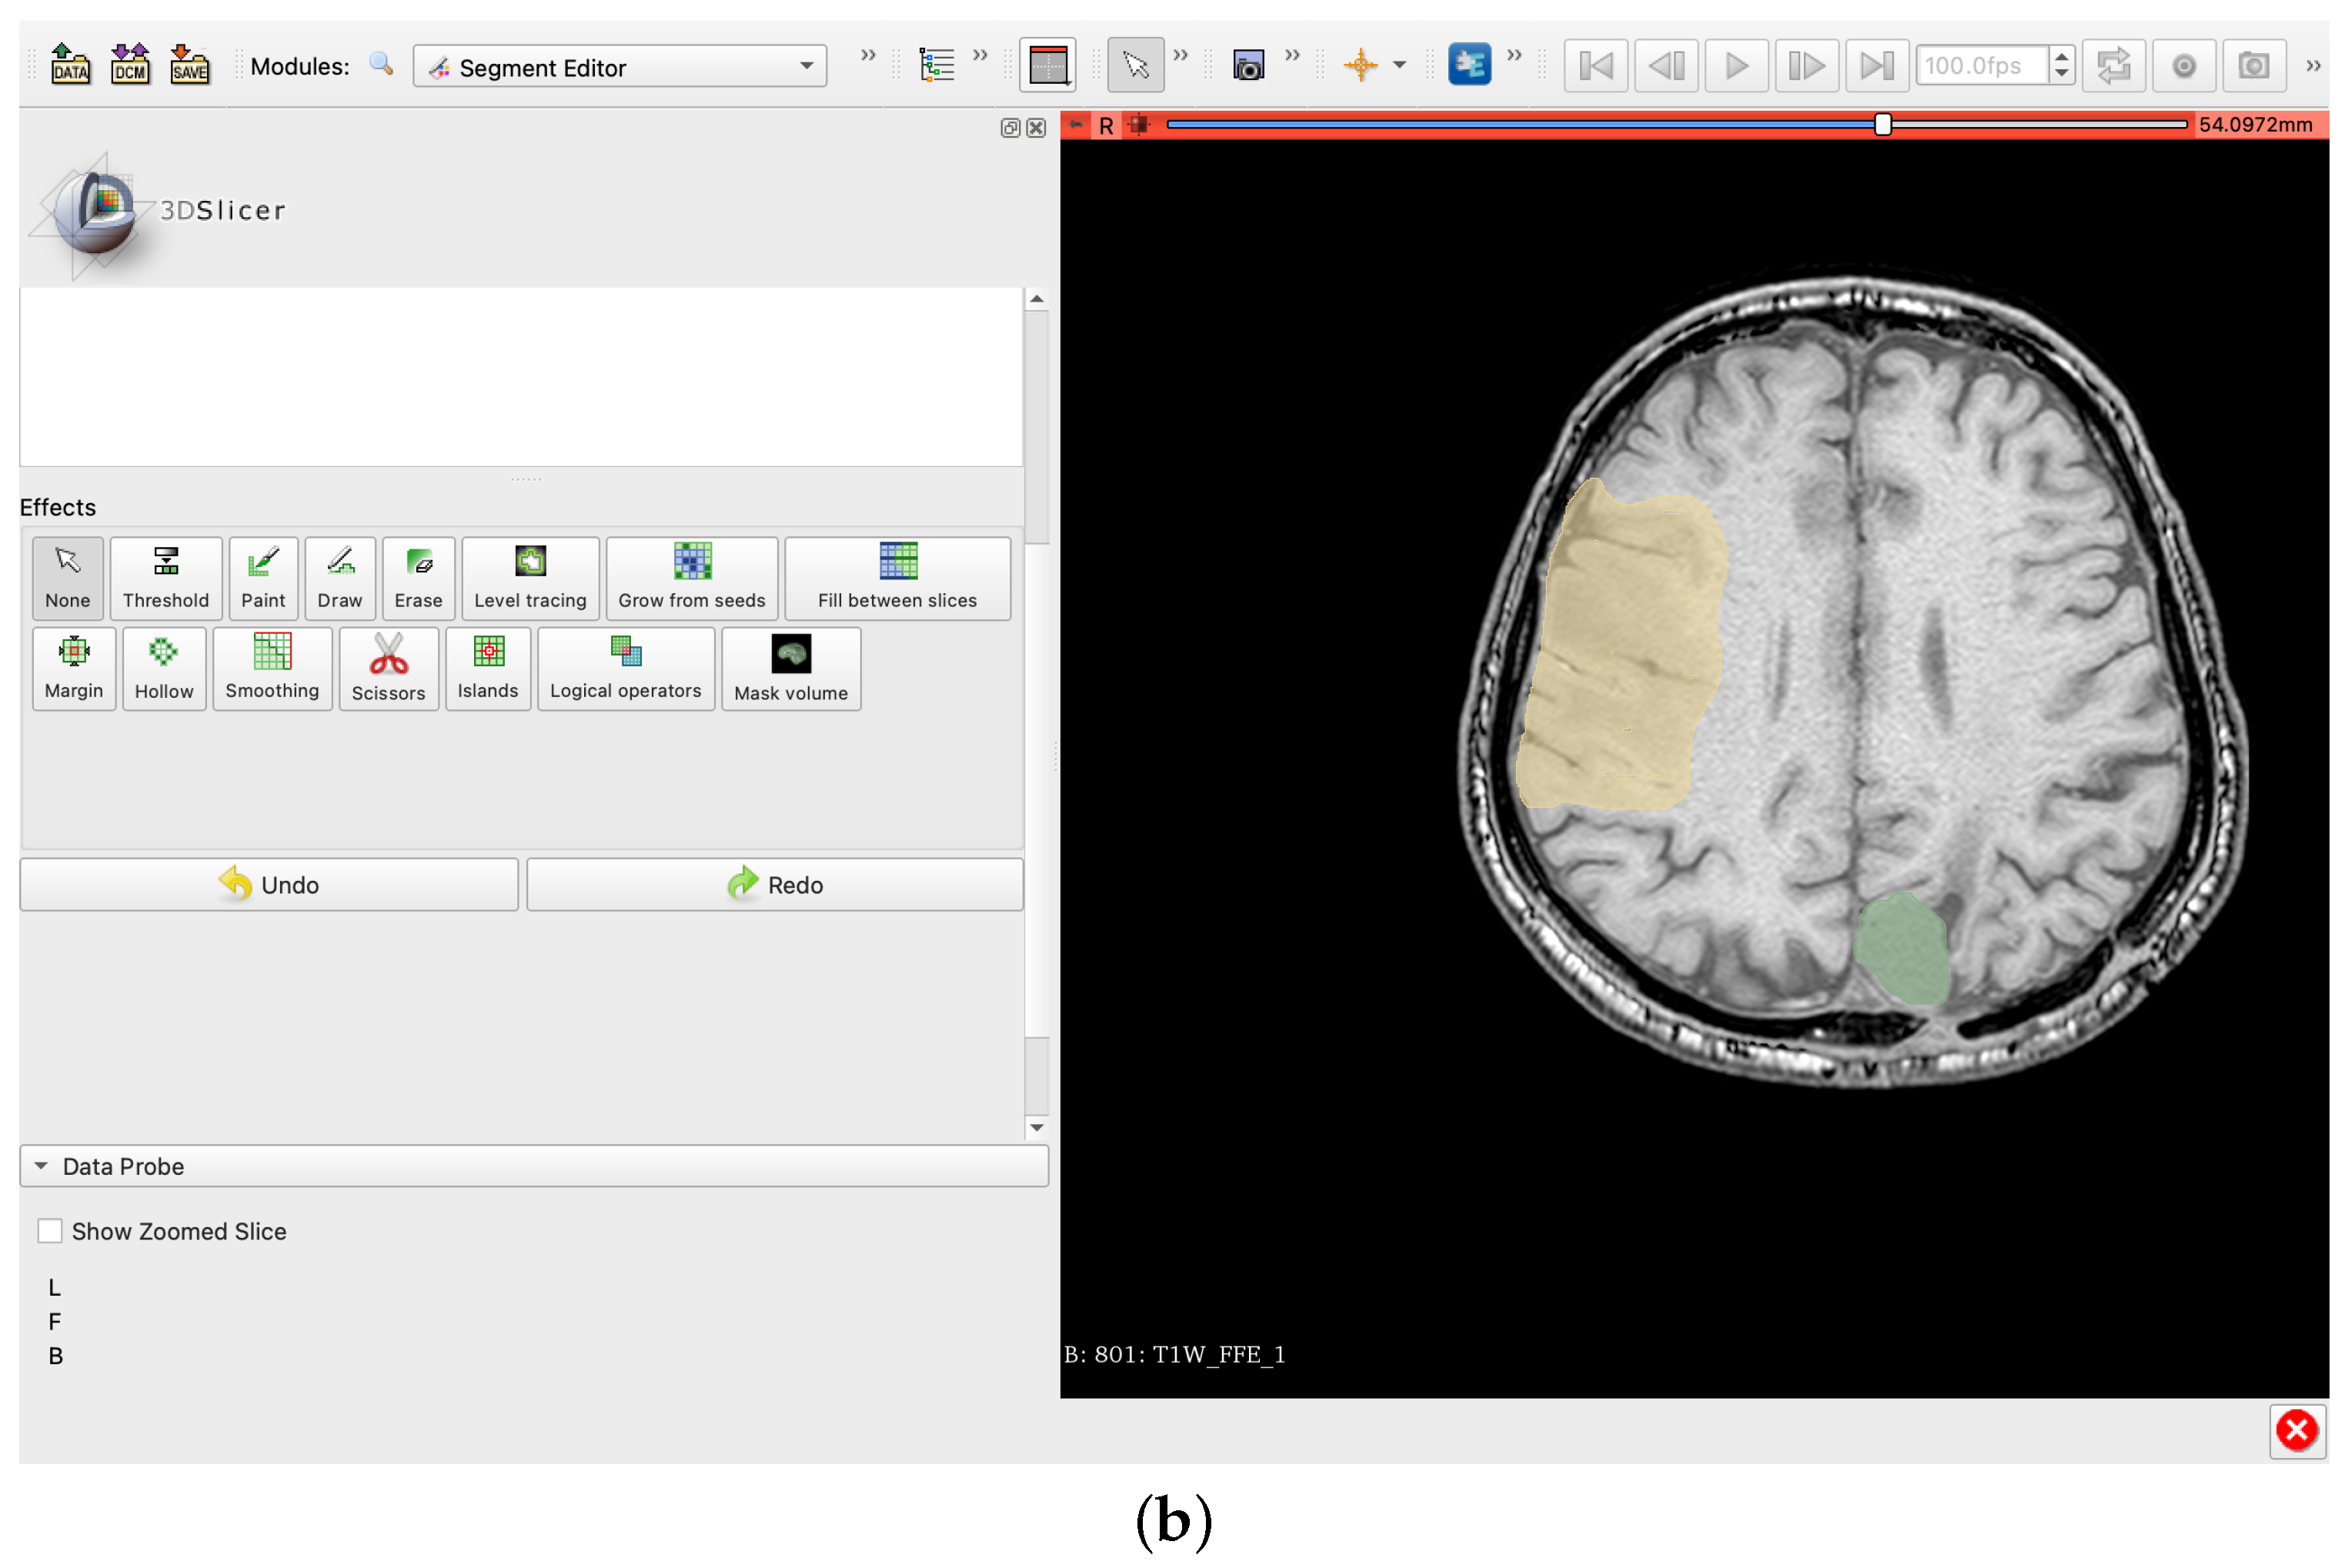
Task: Enable Show Zoomed Slice checkbox
Action: coord(50,1231)
